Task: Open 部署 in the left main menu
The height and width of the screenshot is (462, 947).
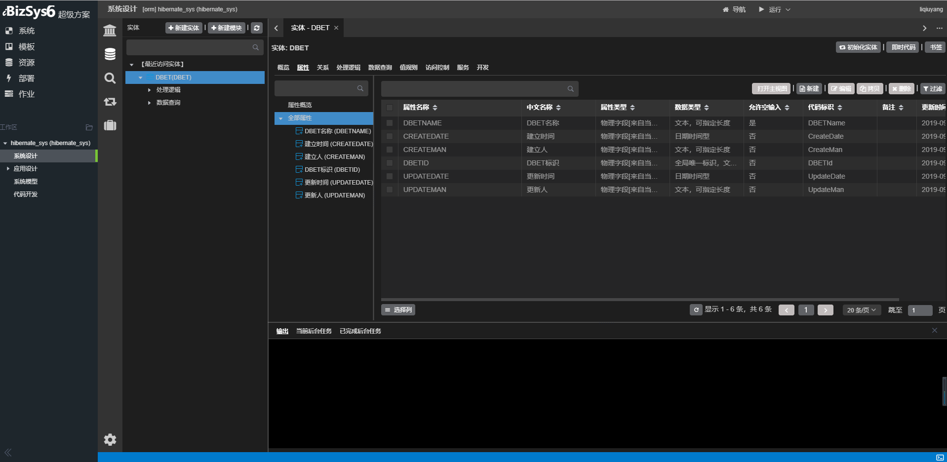Action: [26, 78]
